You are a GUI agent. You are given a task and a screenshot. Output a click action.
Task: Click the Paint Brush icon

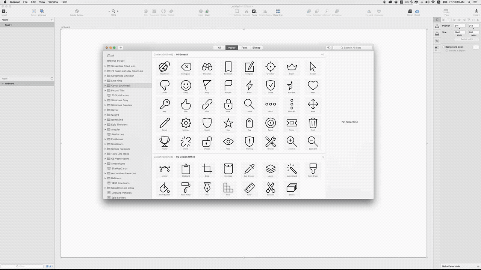pyautogui.click(x=313, y=169)
